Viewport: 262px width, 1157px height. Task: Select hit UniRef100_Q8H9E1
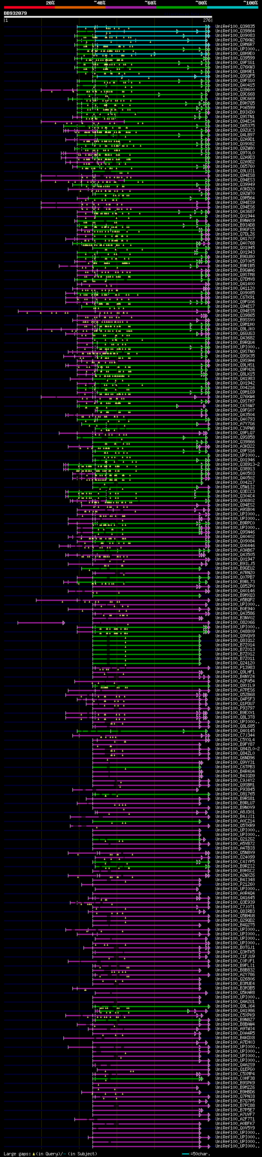tap(235, 71)
